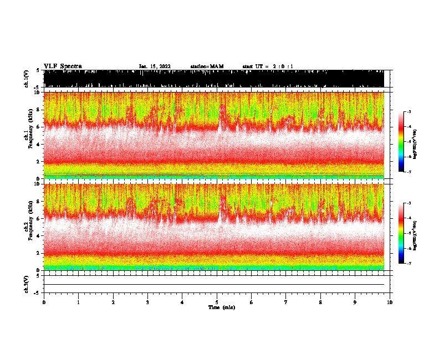Click the "start UT = 2 : 0 : 1" text

pos(268,66)
